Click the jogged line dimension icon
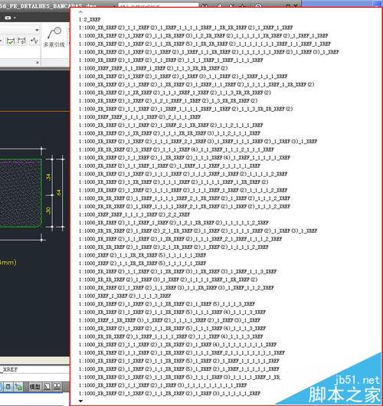Viewport: 383px width, 406px height. 34,41
